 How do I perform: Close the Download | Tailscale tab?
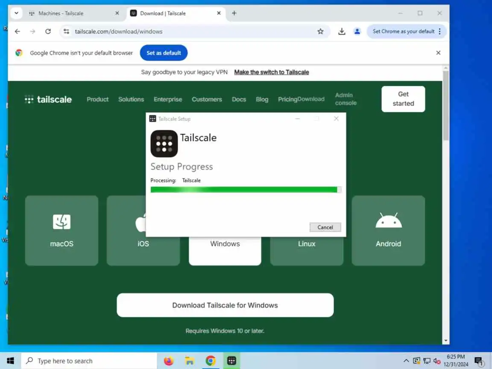point(219,13)
